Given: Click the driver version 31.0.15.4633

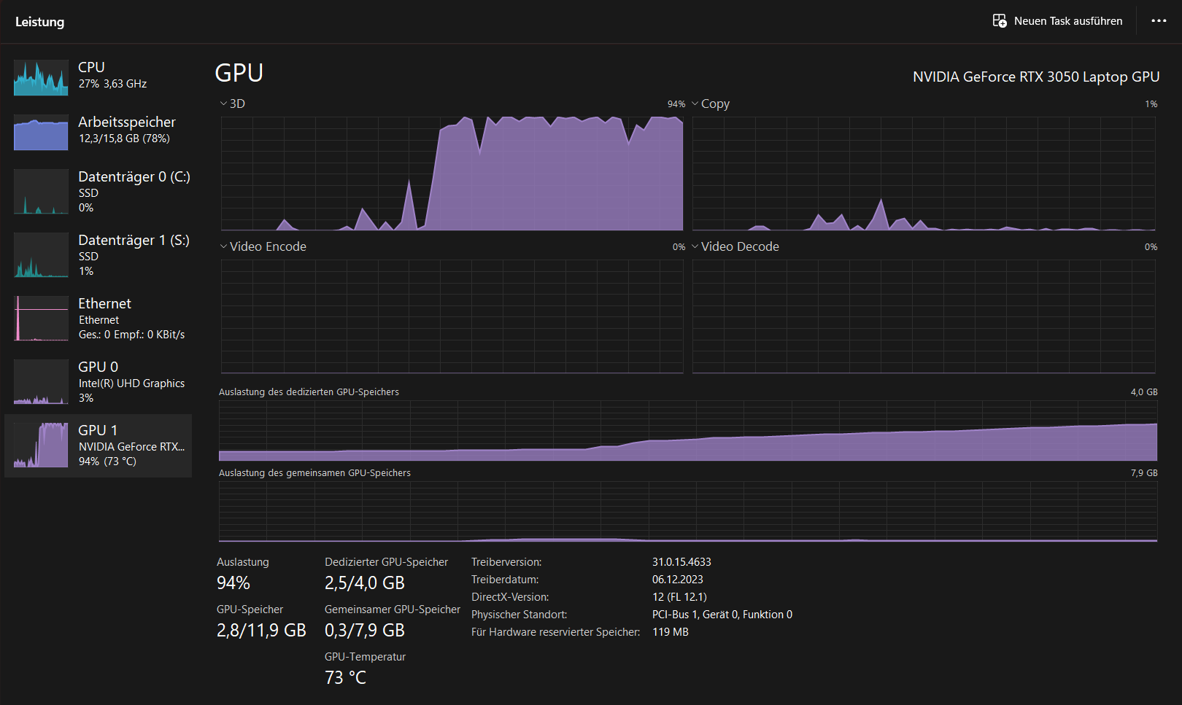Looking at the screenshot, I should (x=681, y=562).
